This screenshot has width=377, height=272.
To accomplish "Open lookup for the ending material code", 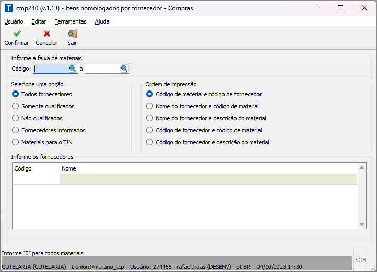I will (x=124, y=69).
